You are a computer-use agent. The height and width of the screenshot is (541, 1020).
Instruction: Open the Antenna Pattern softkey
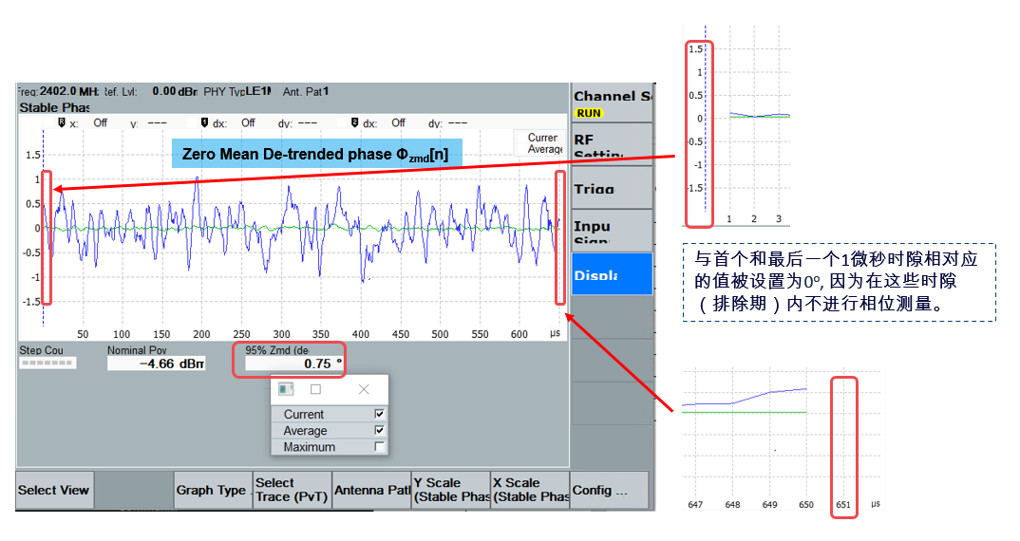click(371, 491)
